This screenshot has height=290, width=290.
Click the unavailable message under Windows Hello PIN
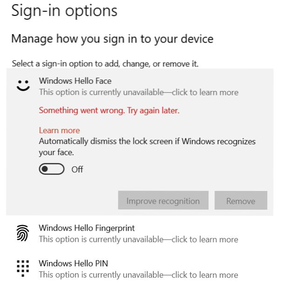coord(138,275)
